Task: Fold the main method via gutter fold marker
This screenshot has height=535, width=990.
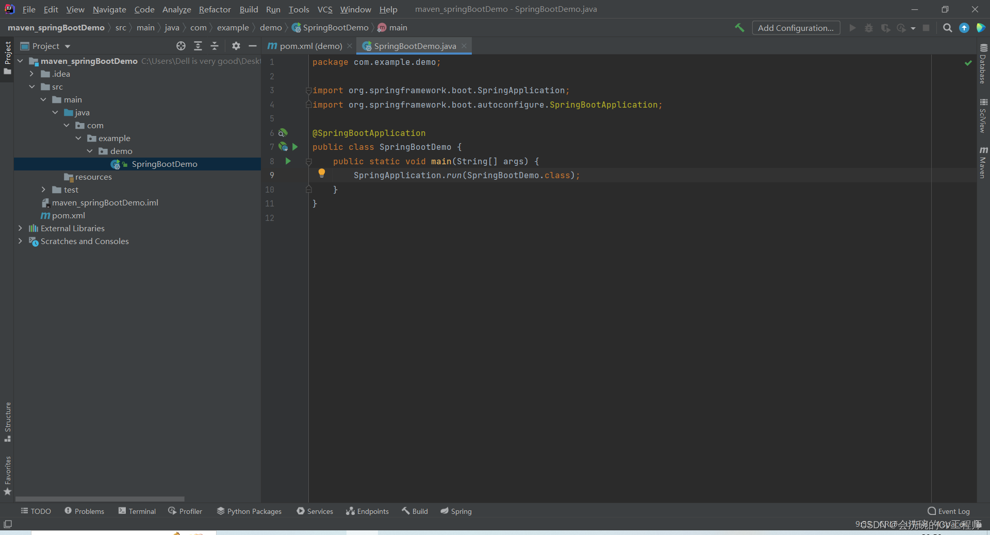Action: click(309, 162)
